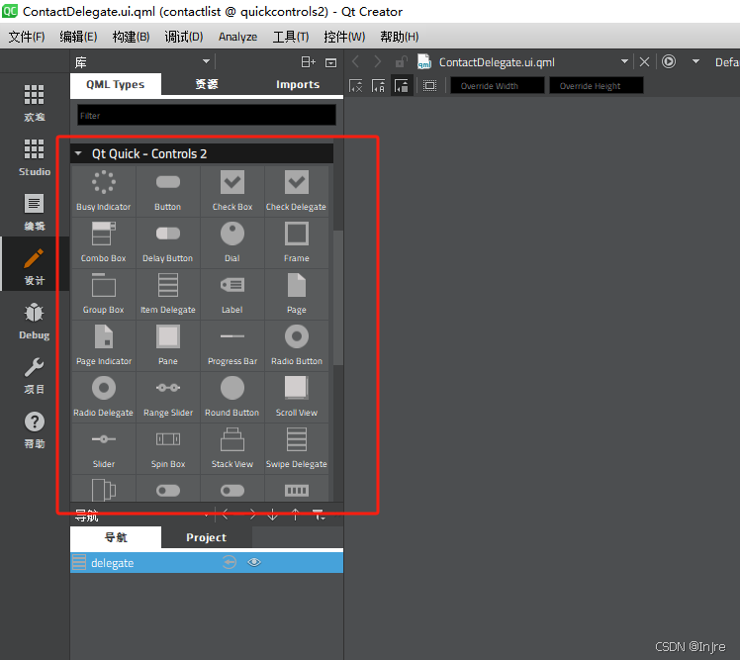Collapse the Qt Quick - Controls 2 section
The image size is (740, 660).
coord(78,153)
